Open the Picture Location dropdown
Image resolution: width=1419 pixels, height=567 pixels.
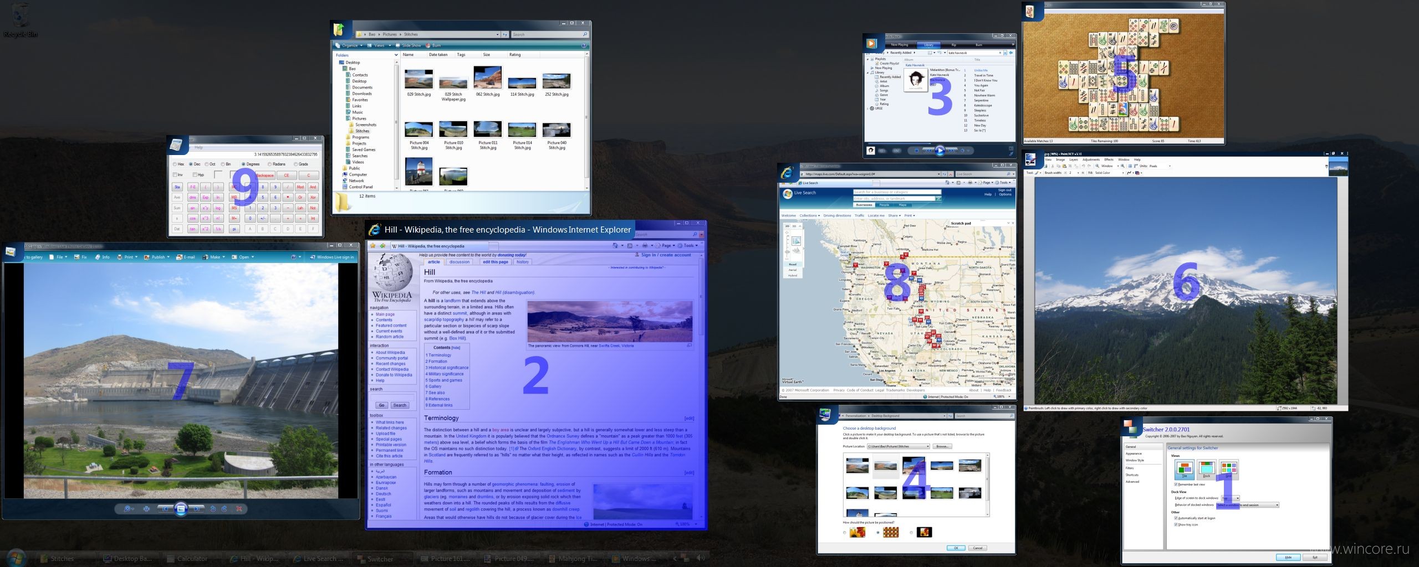898,446
